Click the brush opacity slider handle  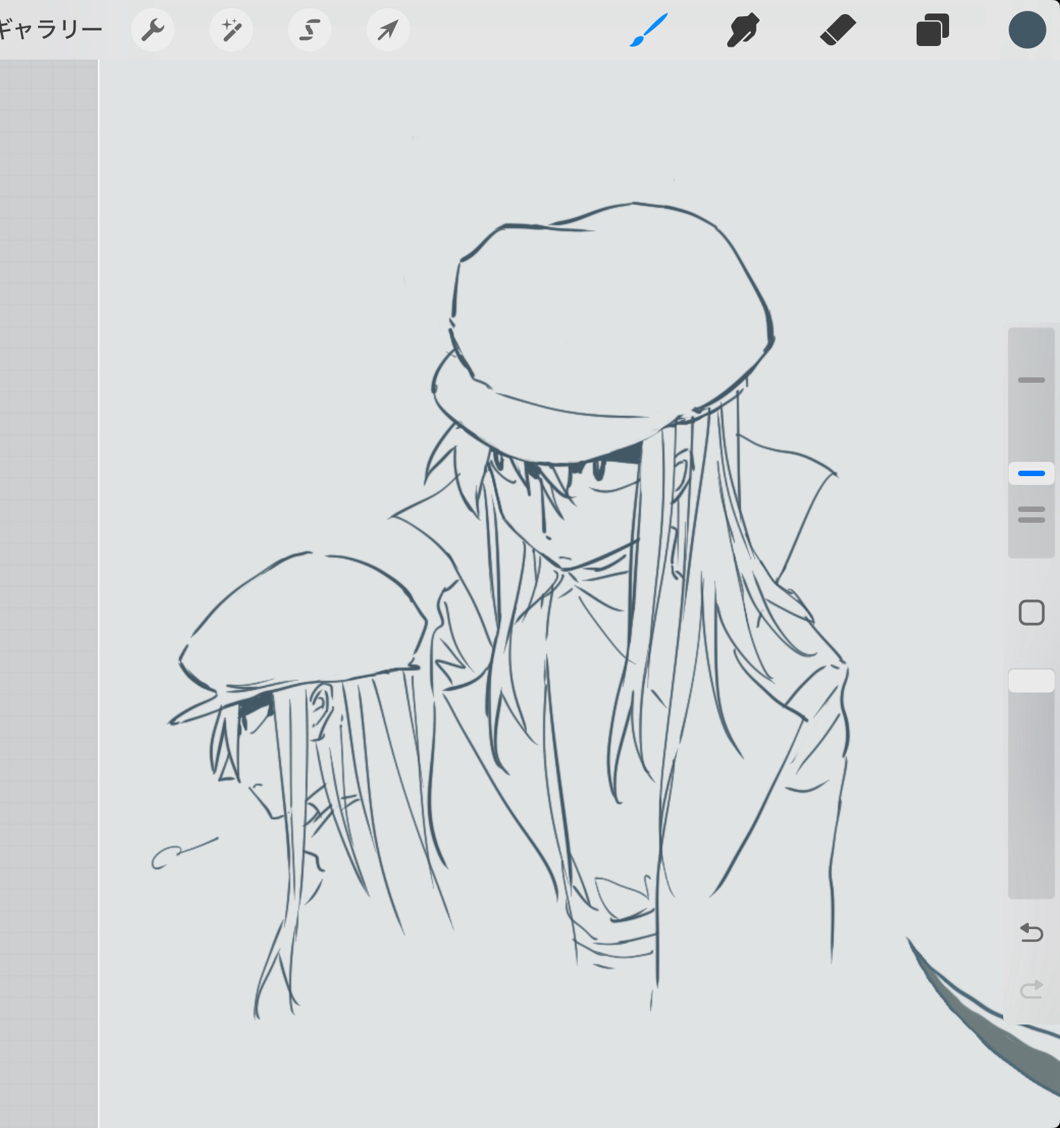click(1031, 681)
